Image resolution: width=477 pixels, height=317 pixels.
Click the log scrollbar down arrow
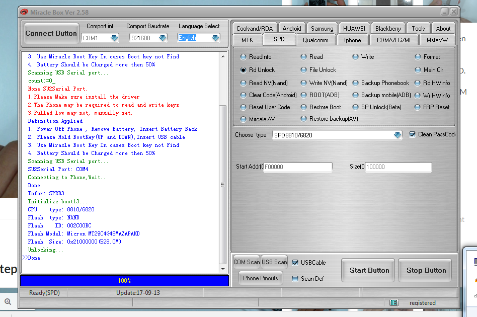tap(223, 269)
